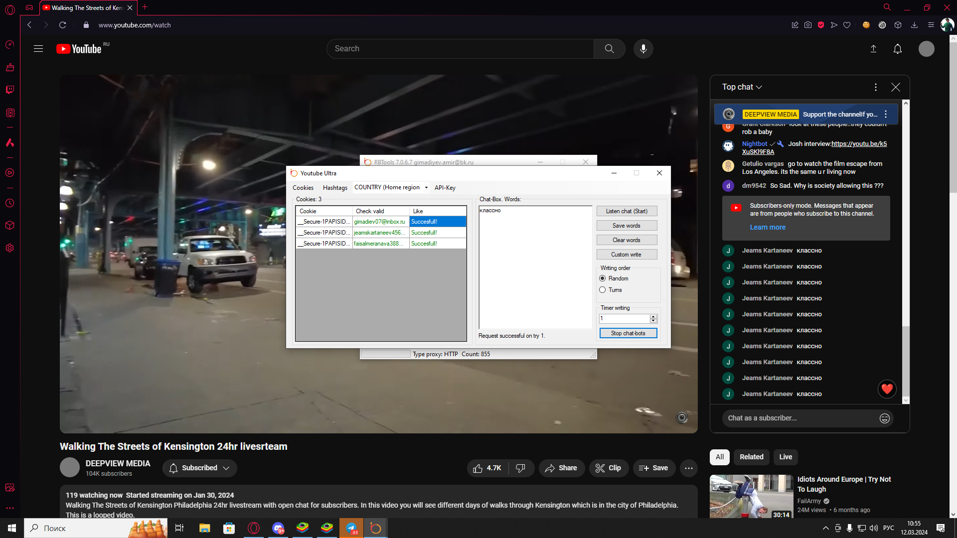Image resolution: width=957 pixels, height=538 pixels.
Task: Open the Hashtags menu in Youtube Ultra
Action: tap(335, 188)
